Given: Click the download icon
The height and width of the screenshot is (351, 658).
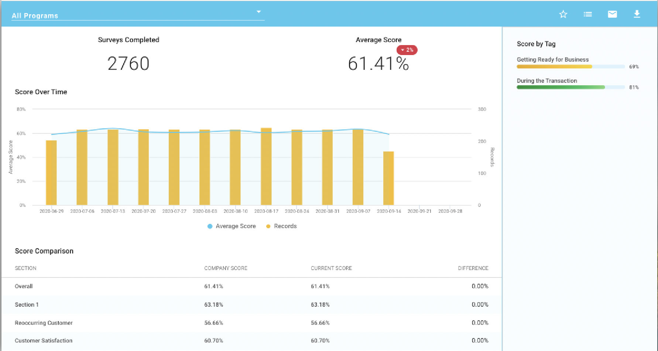Looking at the screenshot, I should pyautogui.click(x=637, y=14).
